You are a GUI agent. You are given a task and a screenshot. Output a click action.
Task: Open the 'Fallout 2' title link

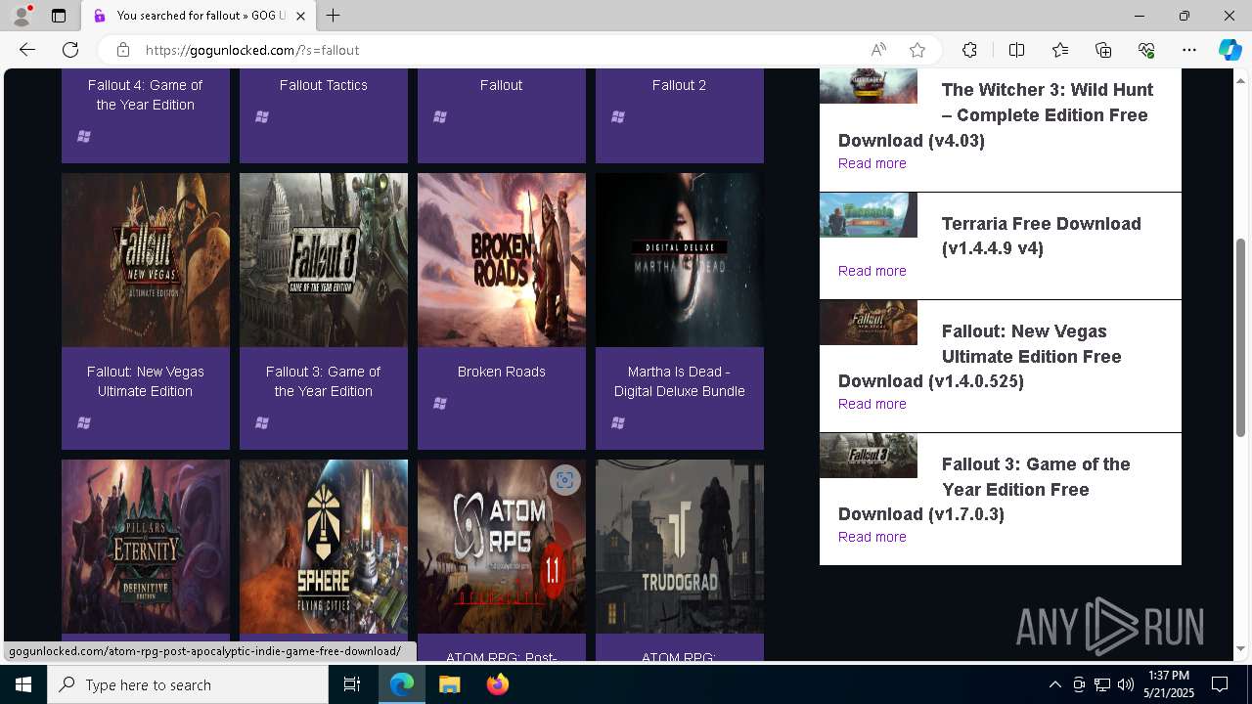pyautogui.click(x=680, y=85)
